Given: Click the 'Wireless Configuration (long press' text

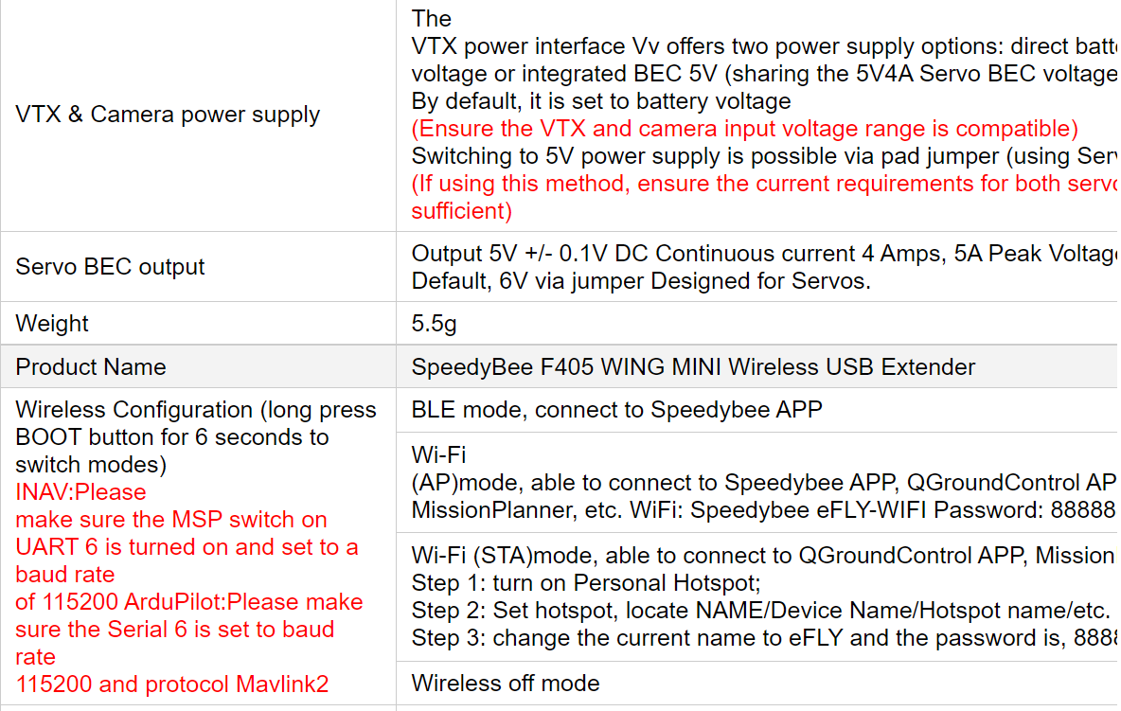Looking at the screenshot, I should point(196,409).
